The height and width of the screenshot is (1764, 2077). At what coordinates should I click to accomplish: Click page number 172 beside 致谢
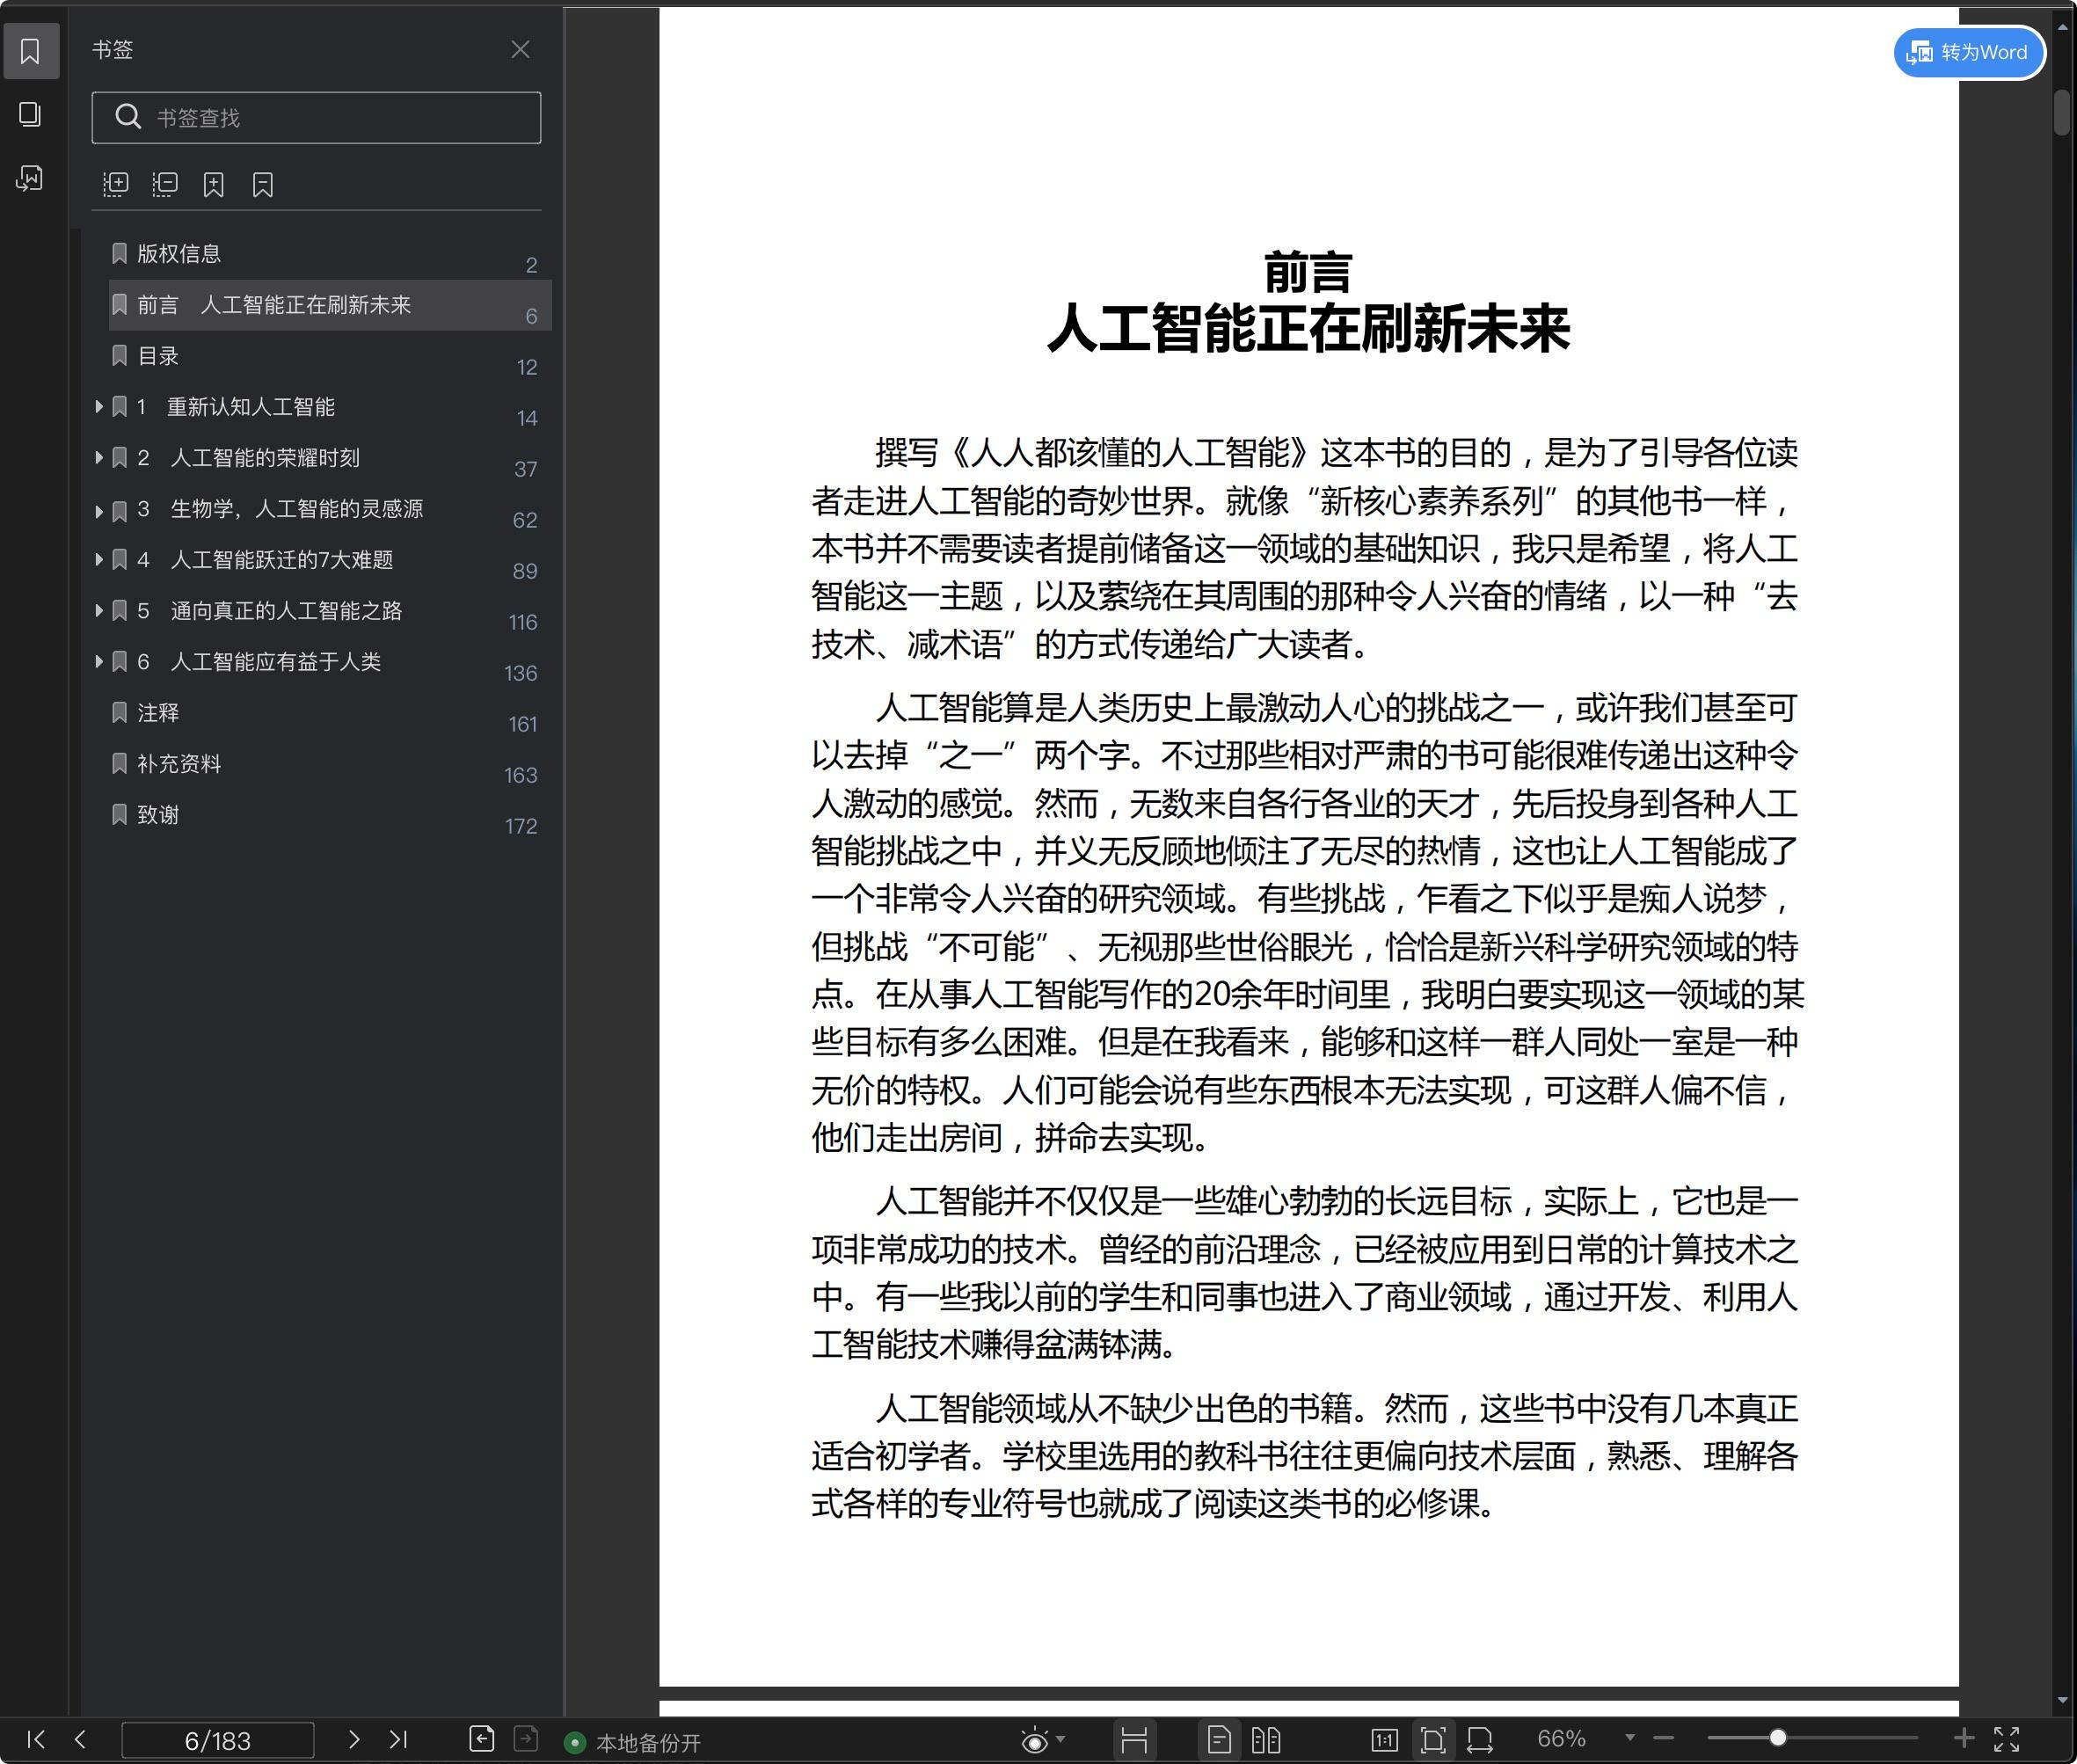point(521,826)
